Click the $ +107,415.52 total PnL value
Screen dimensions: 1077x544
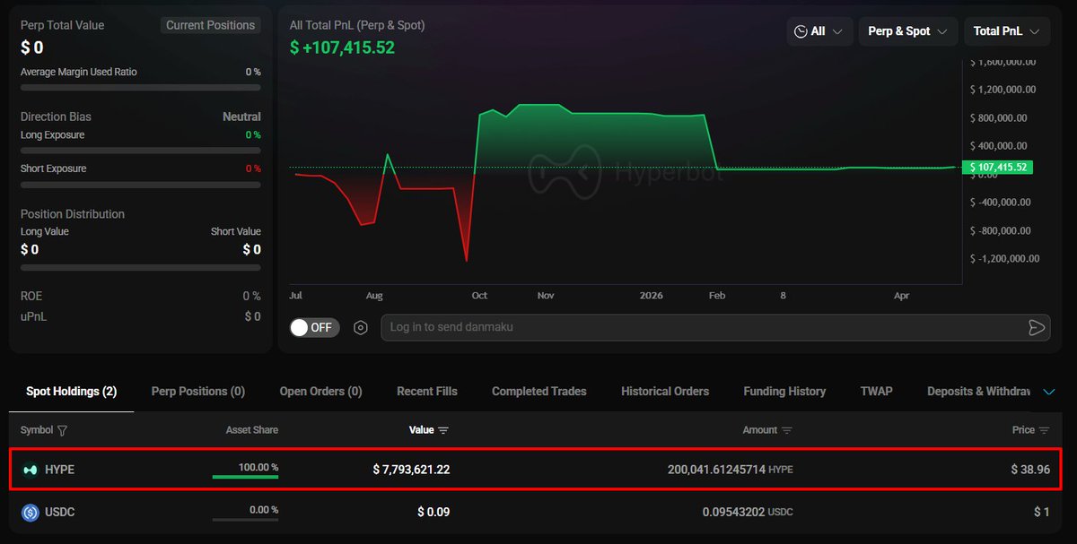pos(342,47)
